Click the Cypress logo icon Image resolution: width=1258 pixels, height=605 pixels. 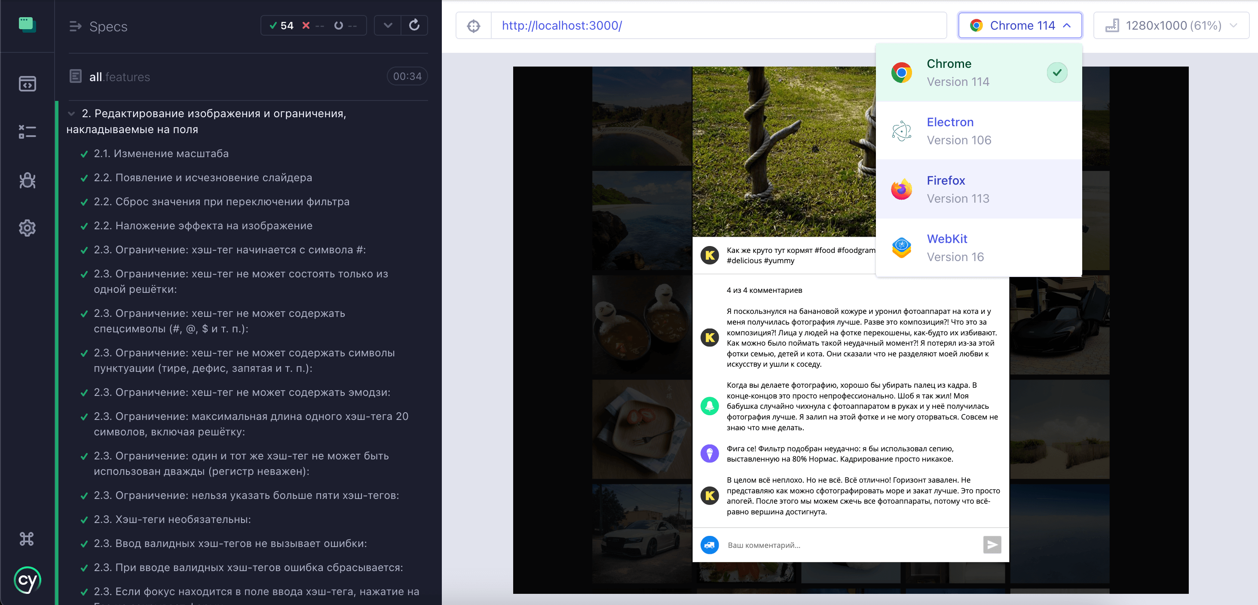pos(28,580)
